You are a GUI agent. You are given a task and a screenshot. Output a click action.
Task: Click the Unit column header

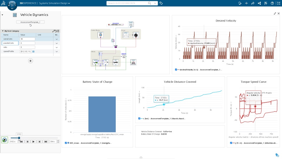pos(45,35)
